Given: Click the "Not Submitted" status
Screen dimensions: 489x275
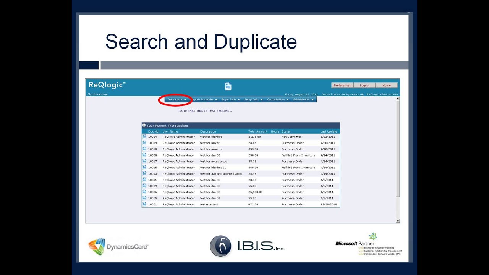Looking at the screenshot, I should (x=291, y=137).
